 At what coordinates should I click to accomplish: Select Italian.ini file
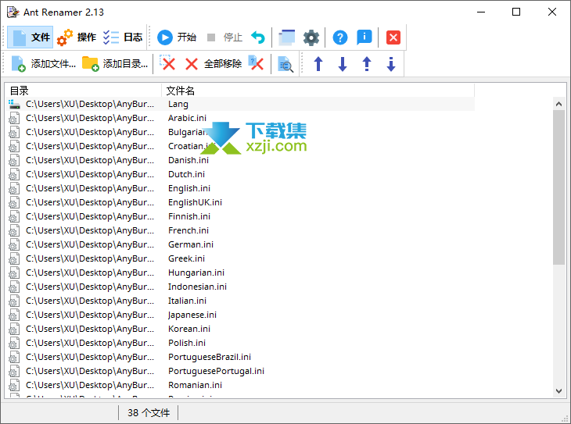pos(187,301)
